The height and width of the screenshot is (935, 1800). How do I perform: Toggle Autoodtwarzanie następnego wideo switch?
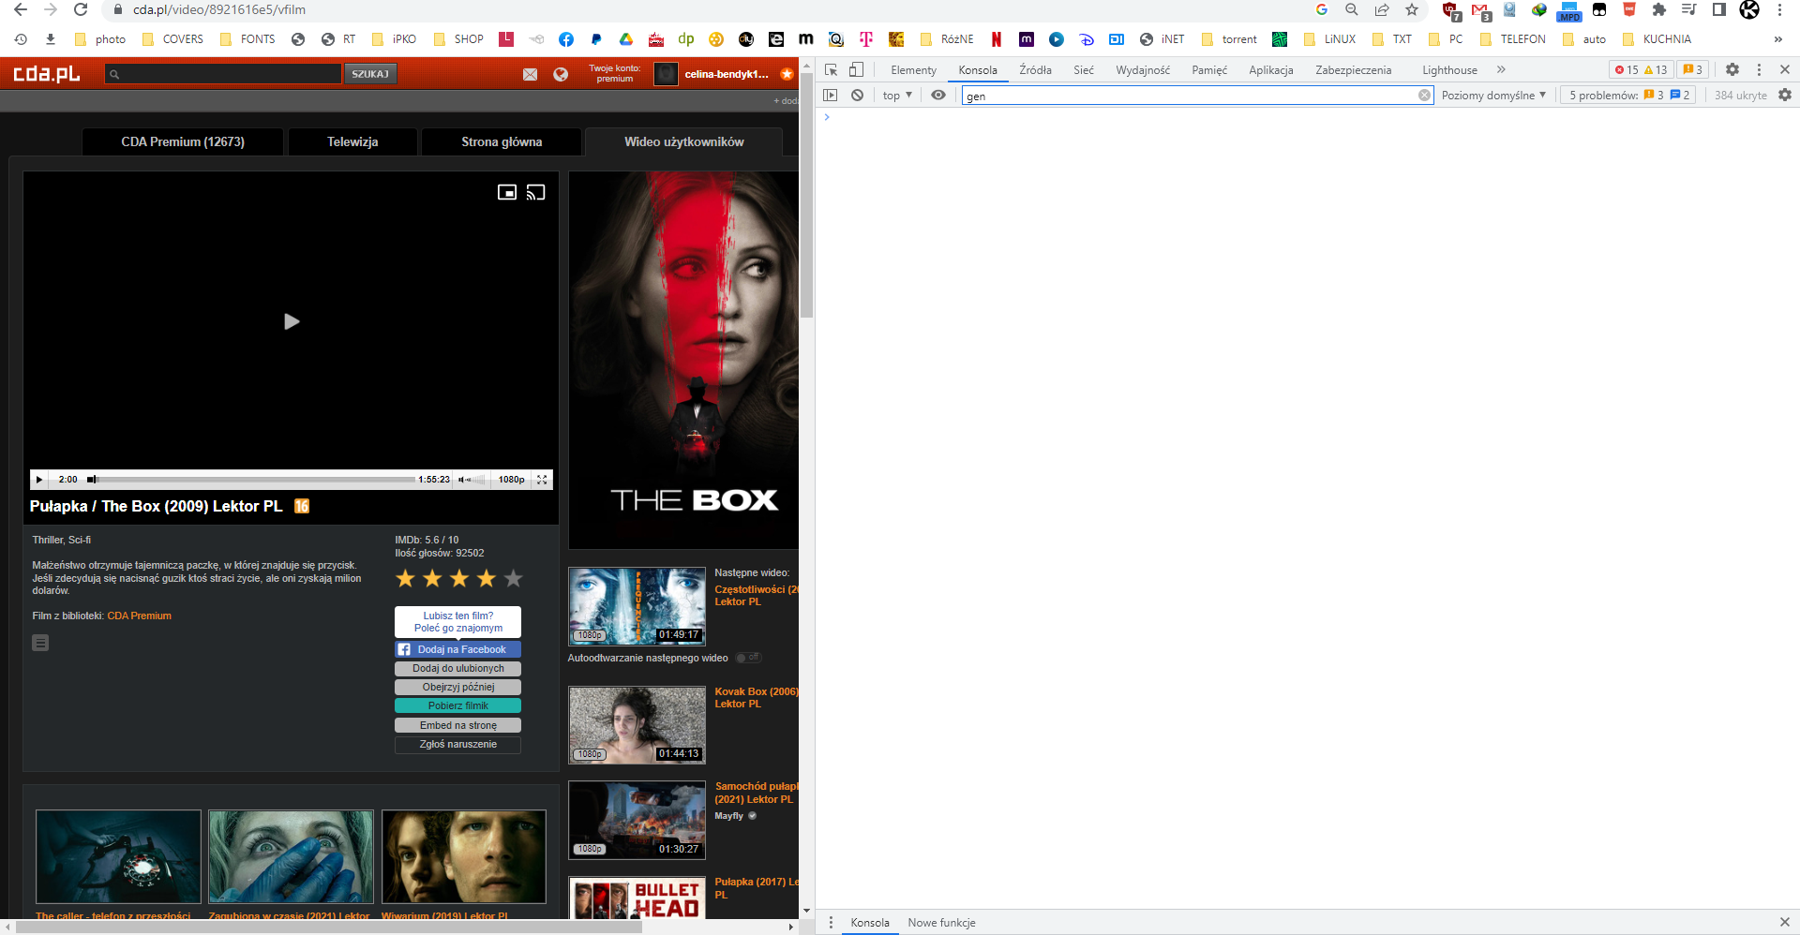[748, 658]
